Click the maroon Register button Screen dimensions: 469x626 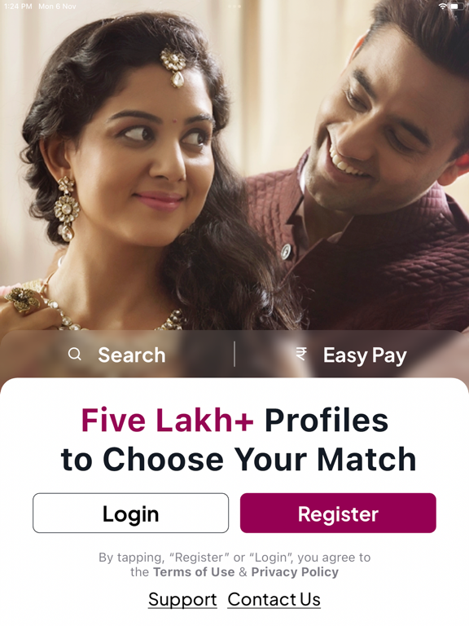[338, 513]
